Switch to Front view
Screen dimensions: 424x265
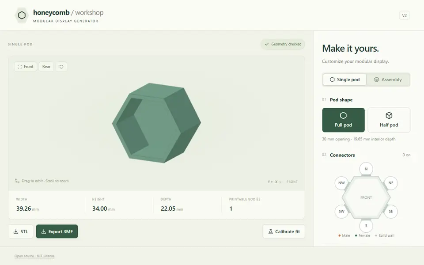(26, 67)
